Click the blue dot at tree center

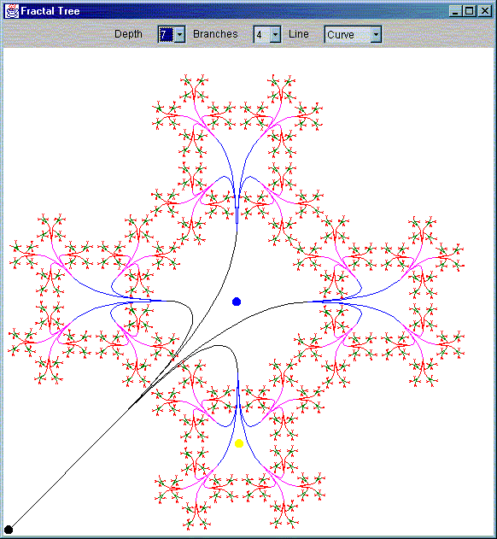[x=237, y=302]
